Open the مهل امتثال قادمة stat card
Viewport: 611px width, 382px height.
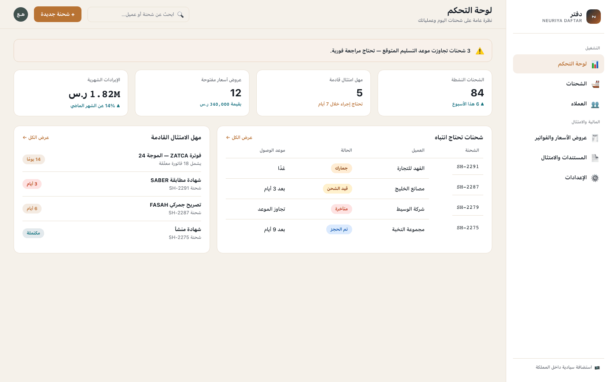pyautogui.click(x=314, y=93)
